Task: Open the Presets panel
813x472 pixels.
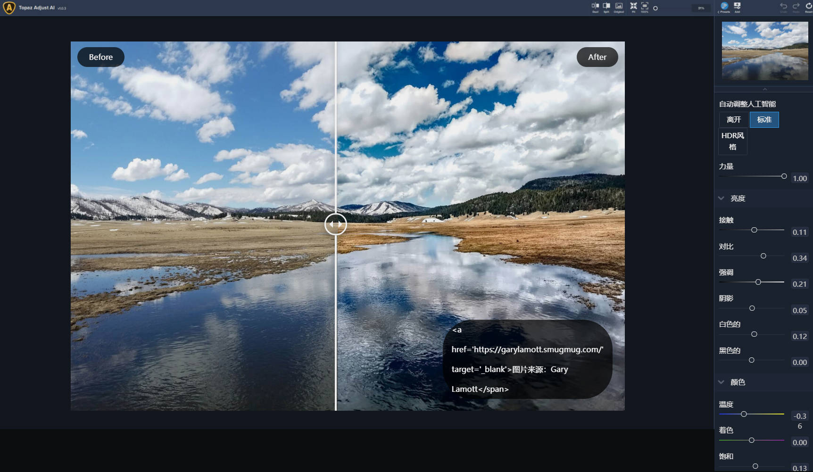Action: tap(724, 7)
